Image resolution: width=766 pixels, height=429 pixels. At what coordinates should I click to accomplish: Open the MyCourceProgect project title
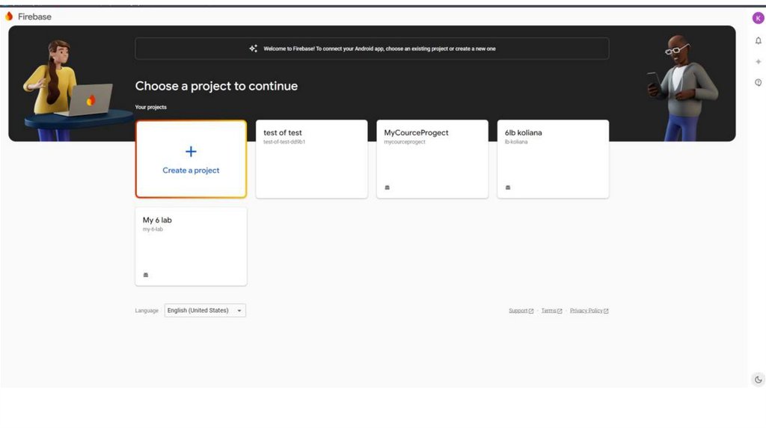[416, 133]
